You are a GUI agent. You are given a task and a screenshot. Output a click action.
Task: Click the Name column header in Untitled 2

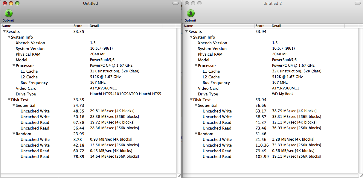219,26
